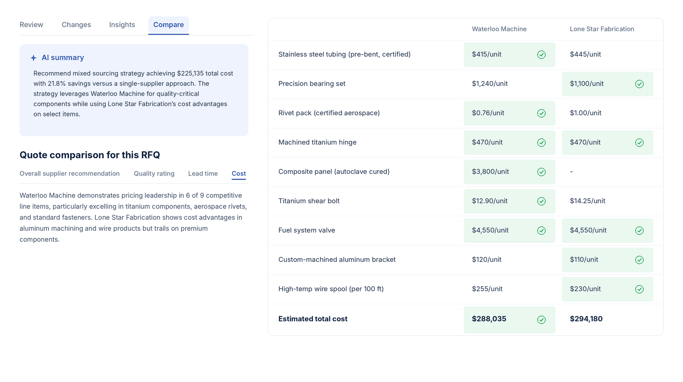Click checkmark beside Lone Star $1,100/unit bearing set
Viewport: 683px width, 382px height.
click(x=639, y=84)
